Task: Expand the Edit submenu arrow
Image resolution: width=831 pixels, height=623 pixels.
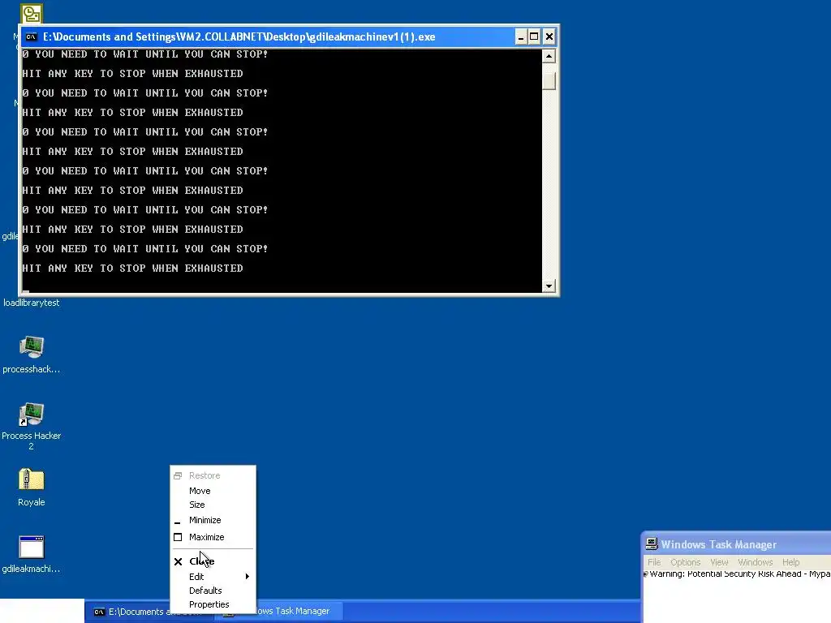Action: tap(247, 577)
